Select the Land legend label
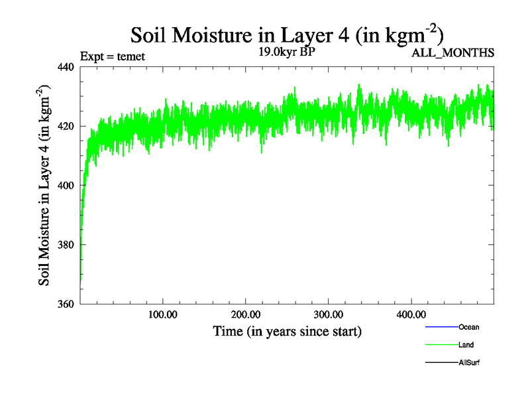530x398 pixels. tap(466, 345)
